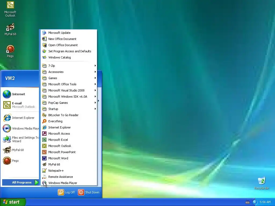Expand the Accessories submenu arrow
The image size is (275, 206).
tap(95, 72)
